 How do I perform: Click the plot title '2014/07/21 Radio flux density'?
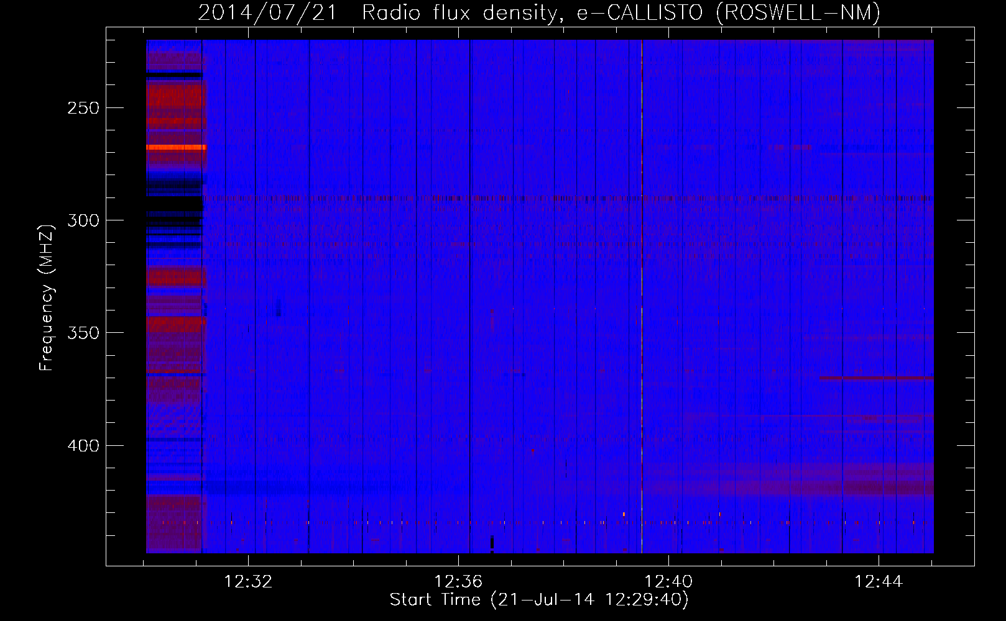click(539, 12)
